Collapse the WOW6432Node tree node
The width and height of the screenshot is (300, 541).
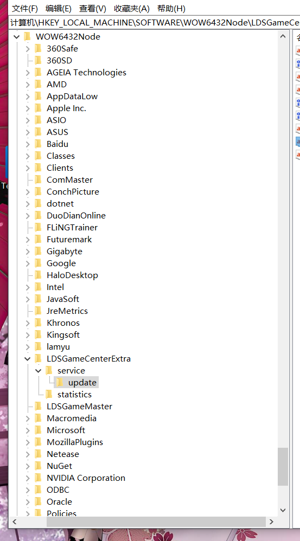pyautogui.click(x=17, y=36)
